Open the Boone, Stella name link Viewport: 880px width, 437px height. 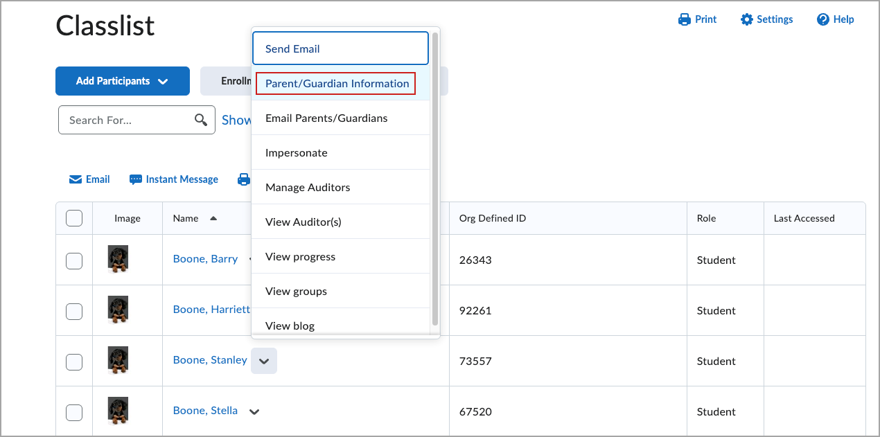coord(205,411)
